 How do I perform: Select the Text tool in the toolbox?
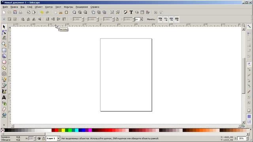4,97
